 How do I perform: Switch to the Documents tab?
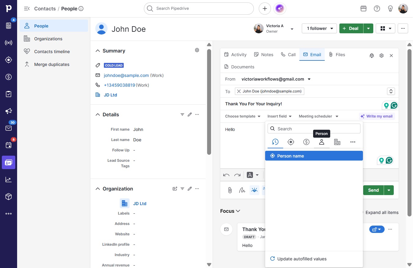(239, 67)
